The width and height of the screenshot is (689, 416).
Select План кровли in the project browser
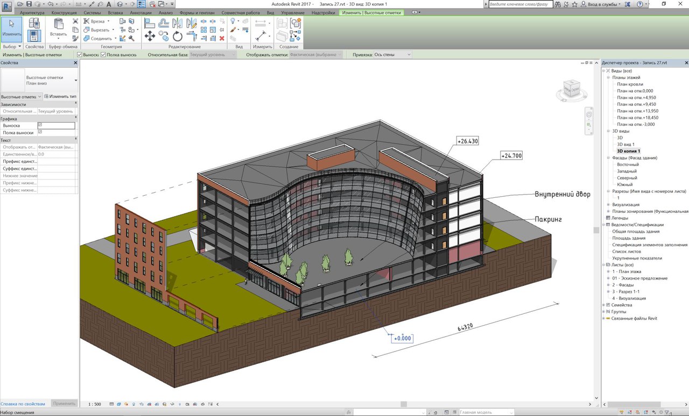tap(630, 84)
